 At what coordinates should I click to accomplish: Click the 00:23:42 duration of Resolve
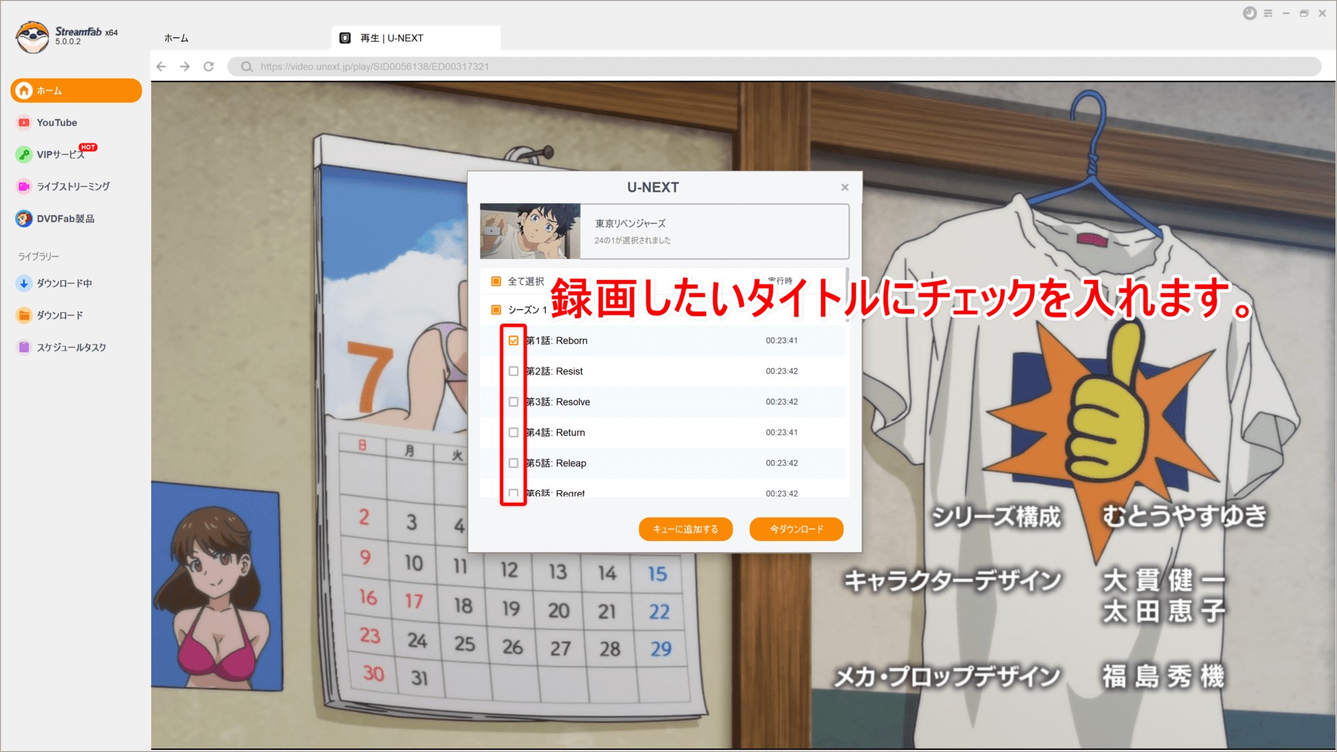(x=781, y=402)
